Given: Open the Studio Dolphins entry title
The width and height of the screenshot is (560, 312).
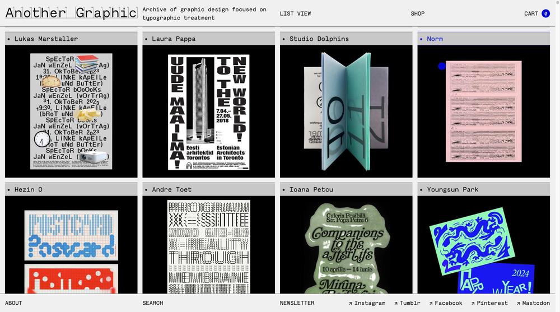Looking at the screenshot, I should click(319, 39).
